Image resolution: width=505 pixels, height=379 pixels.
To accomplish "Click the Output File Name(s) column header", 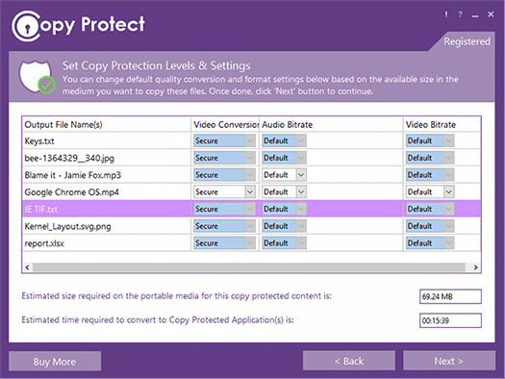I will (107, 125).
